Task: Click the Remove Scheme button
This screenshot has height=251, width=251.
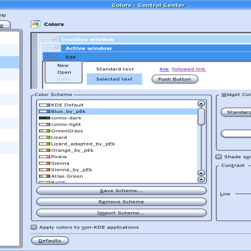Action: tap(121, 202)
